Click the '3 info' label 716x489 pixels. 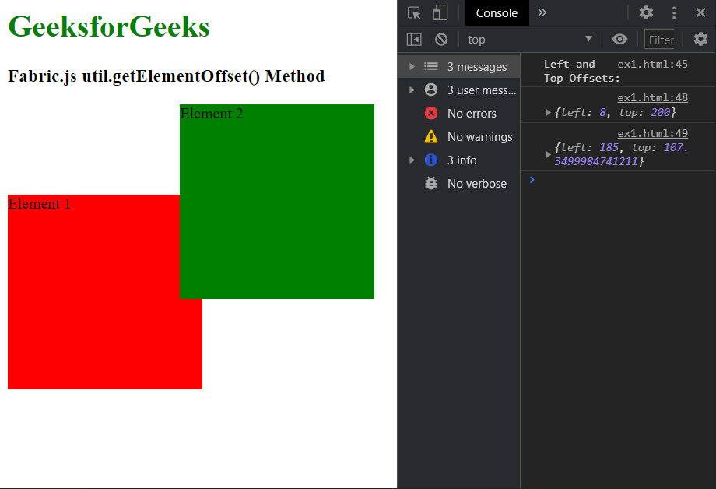[462, 160]
